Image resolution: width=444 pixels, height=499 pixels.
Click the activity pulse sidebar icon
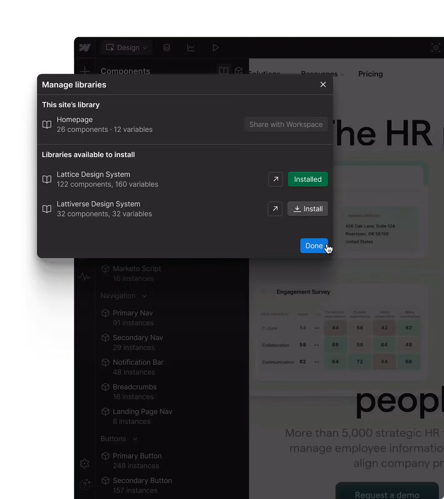[x=84, y=277]
